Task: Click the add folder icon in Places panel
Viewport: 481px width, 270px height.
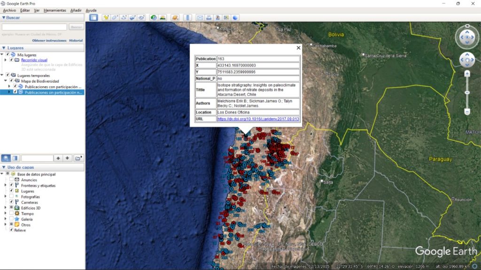Action: point(78,158)
